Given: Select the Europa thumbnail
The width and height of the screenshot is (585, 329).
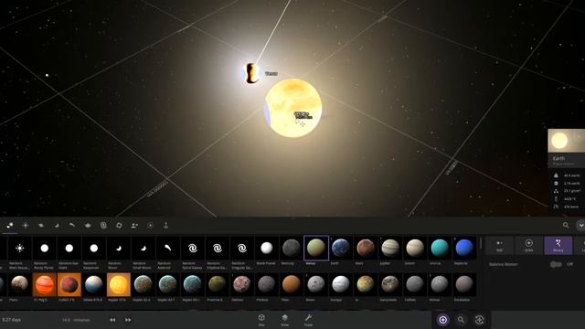Looking at the screenshot, I should point(341,284).
